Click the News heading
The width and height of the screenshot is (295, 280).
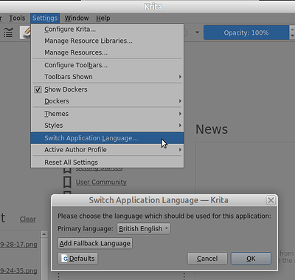(212, 129)
